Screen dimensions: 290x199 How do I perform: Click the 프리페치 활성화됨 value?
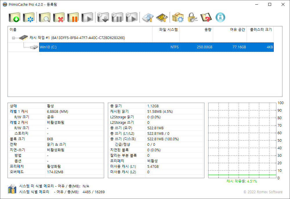point(54,167)
